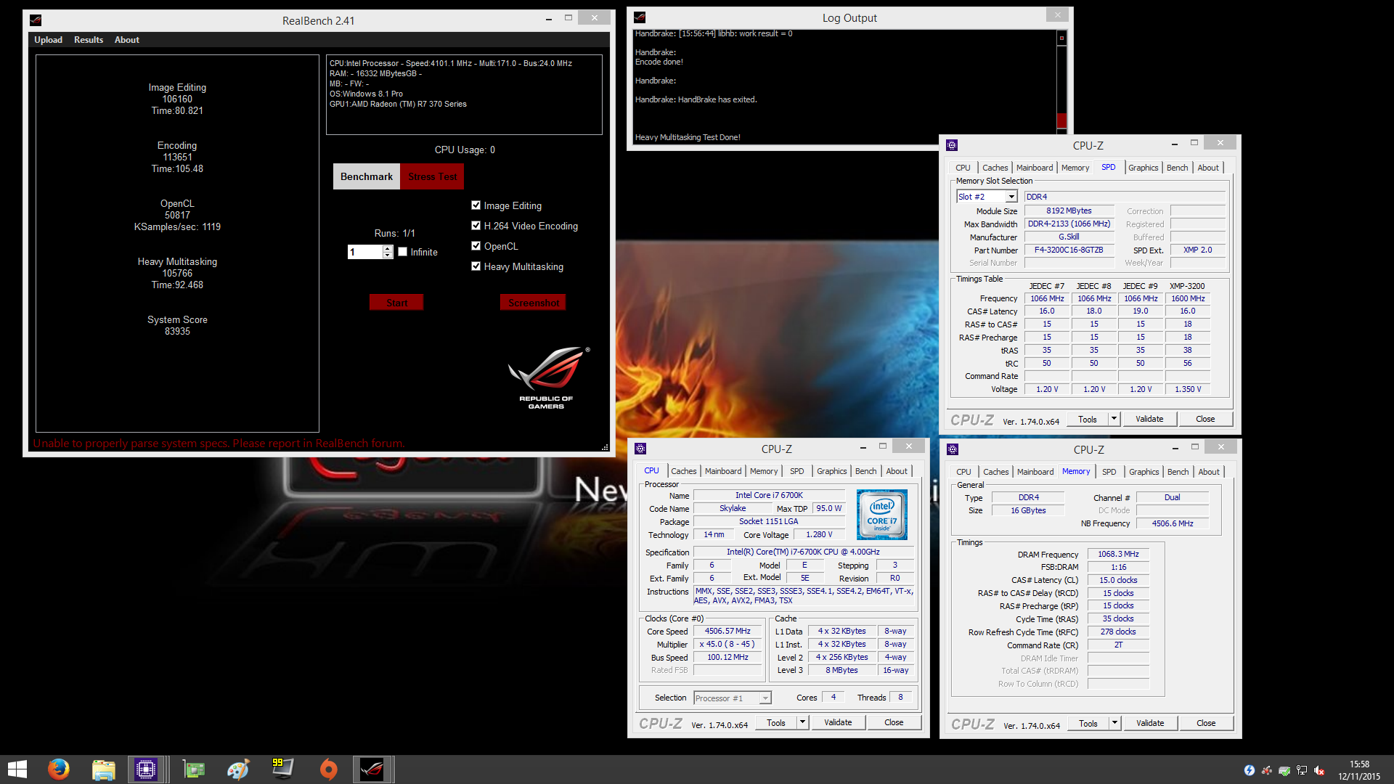Start the RealBench benchmark
This screenshot has width=1394, height=784.
(x=396, y=303)
